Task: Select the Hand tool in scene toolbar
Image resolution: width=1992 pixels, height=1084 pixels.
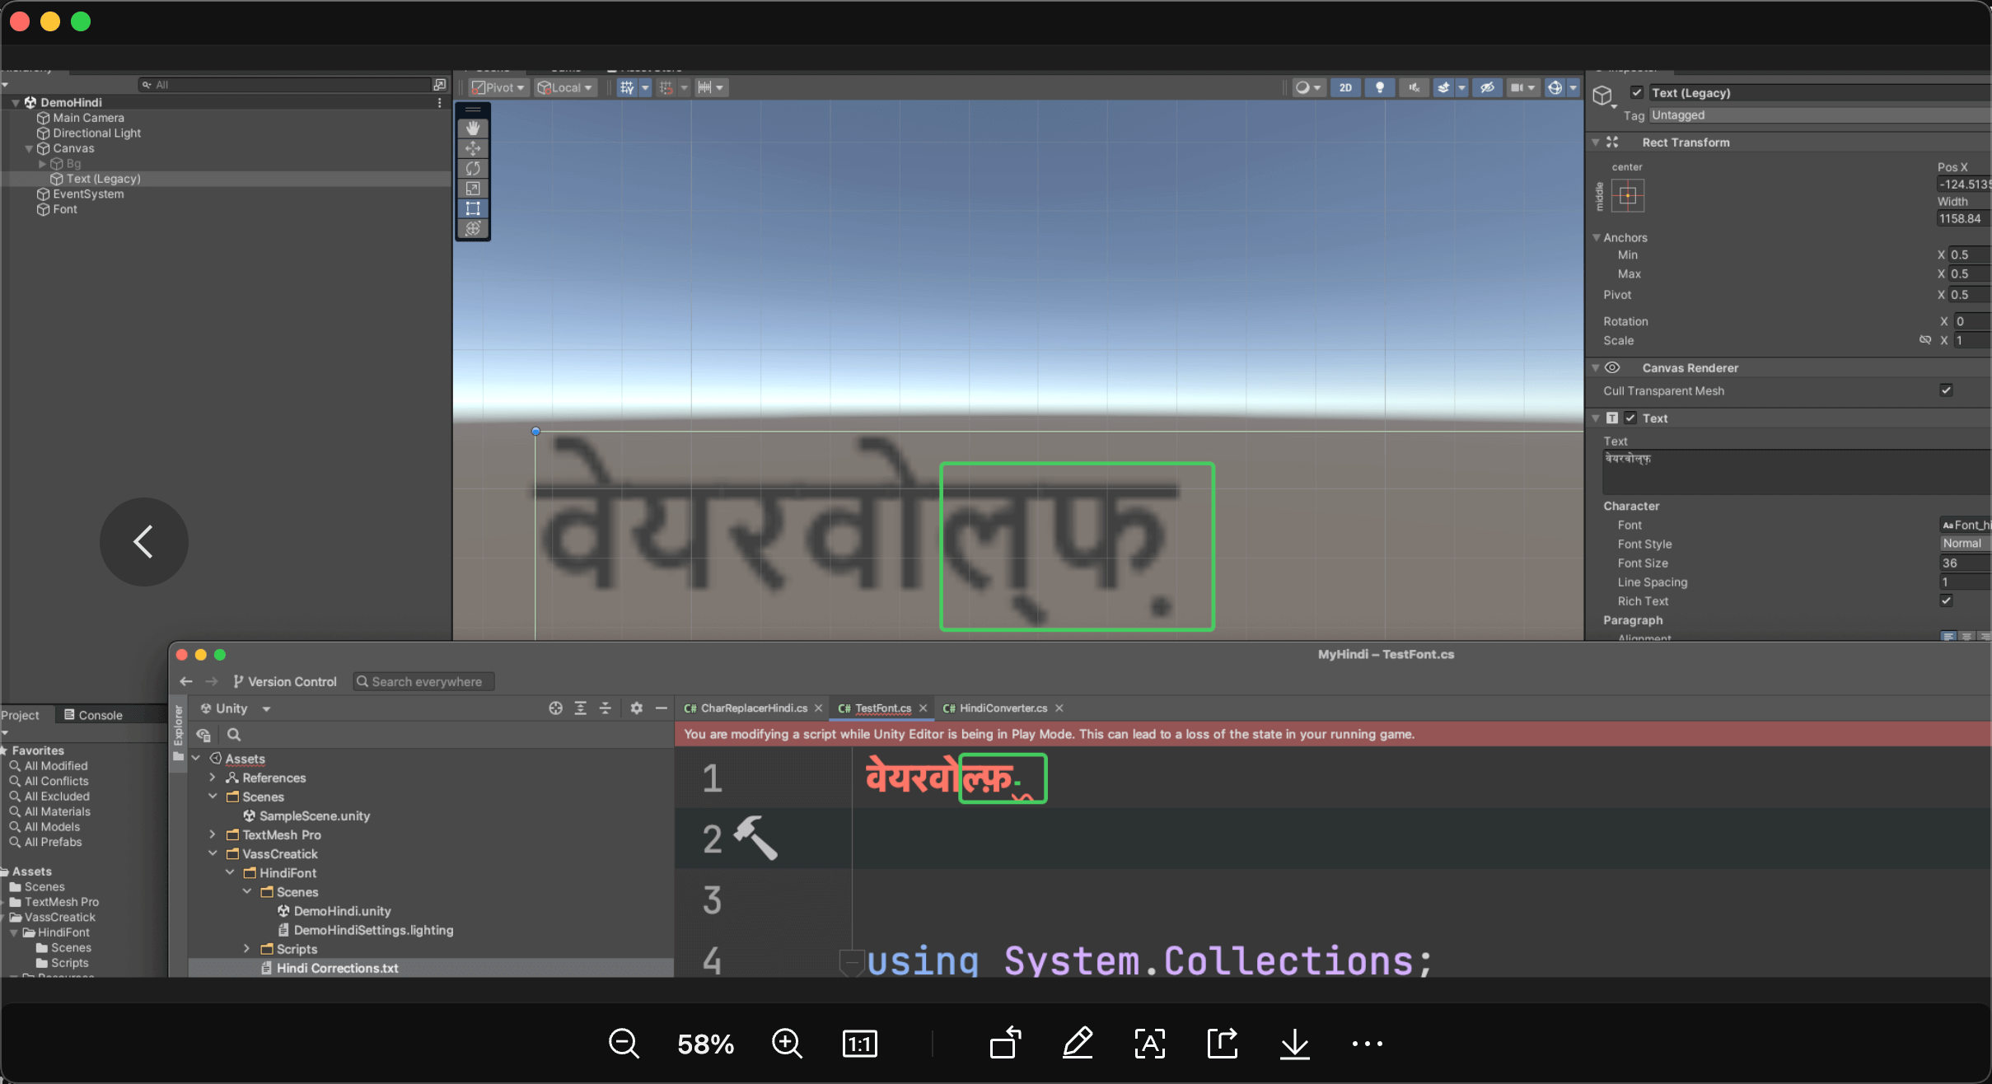Action: click(473, 128)
